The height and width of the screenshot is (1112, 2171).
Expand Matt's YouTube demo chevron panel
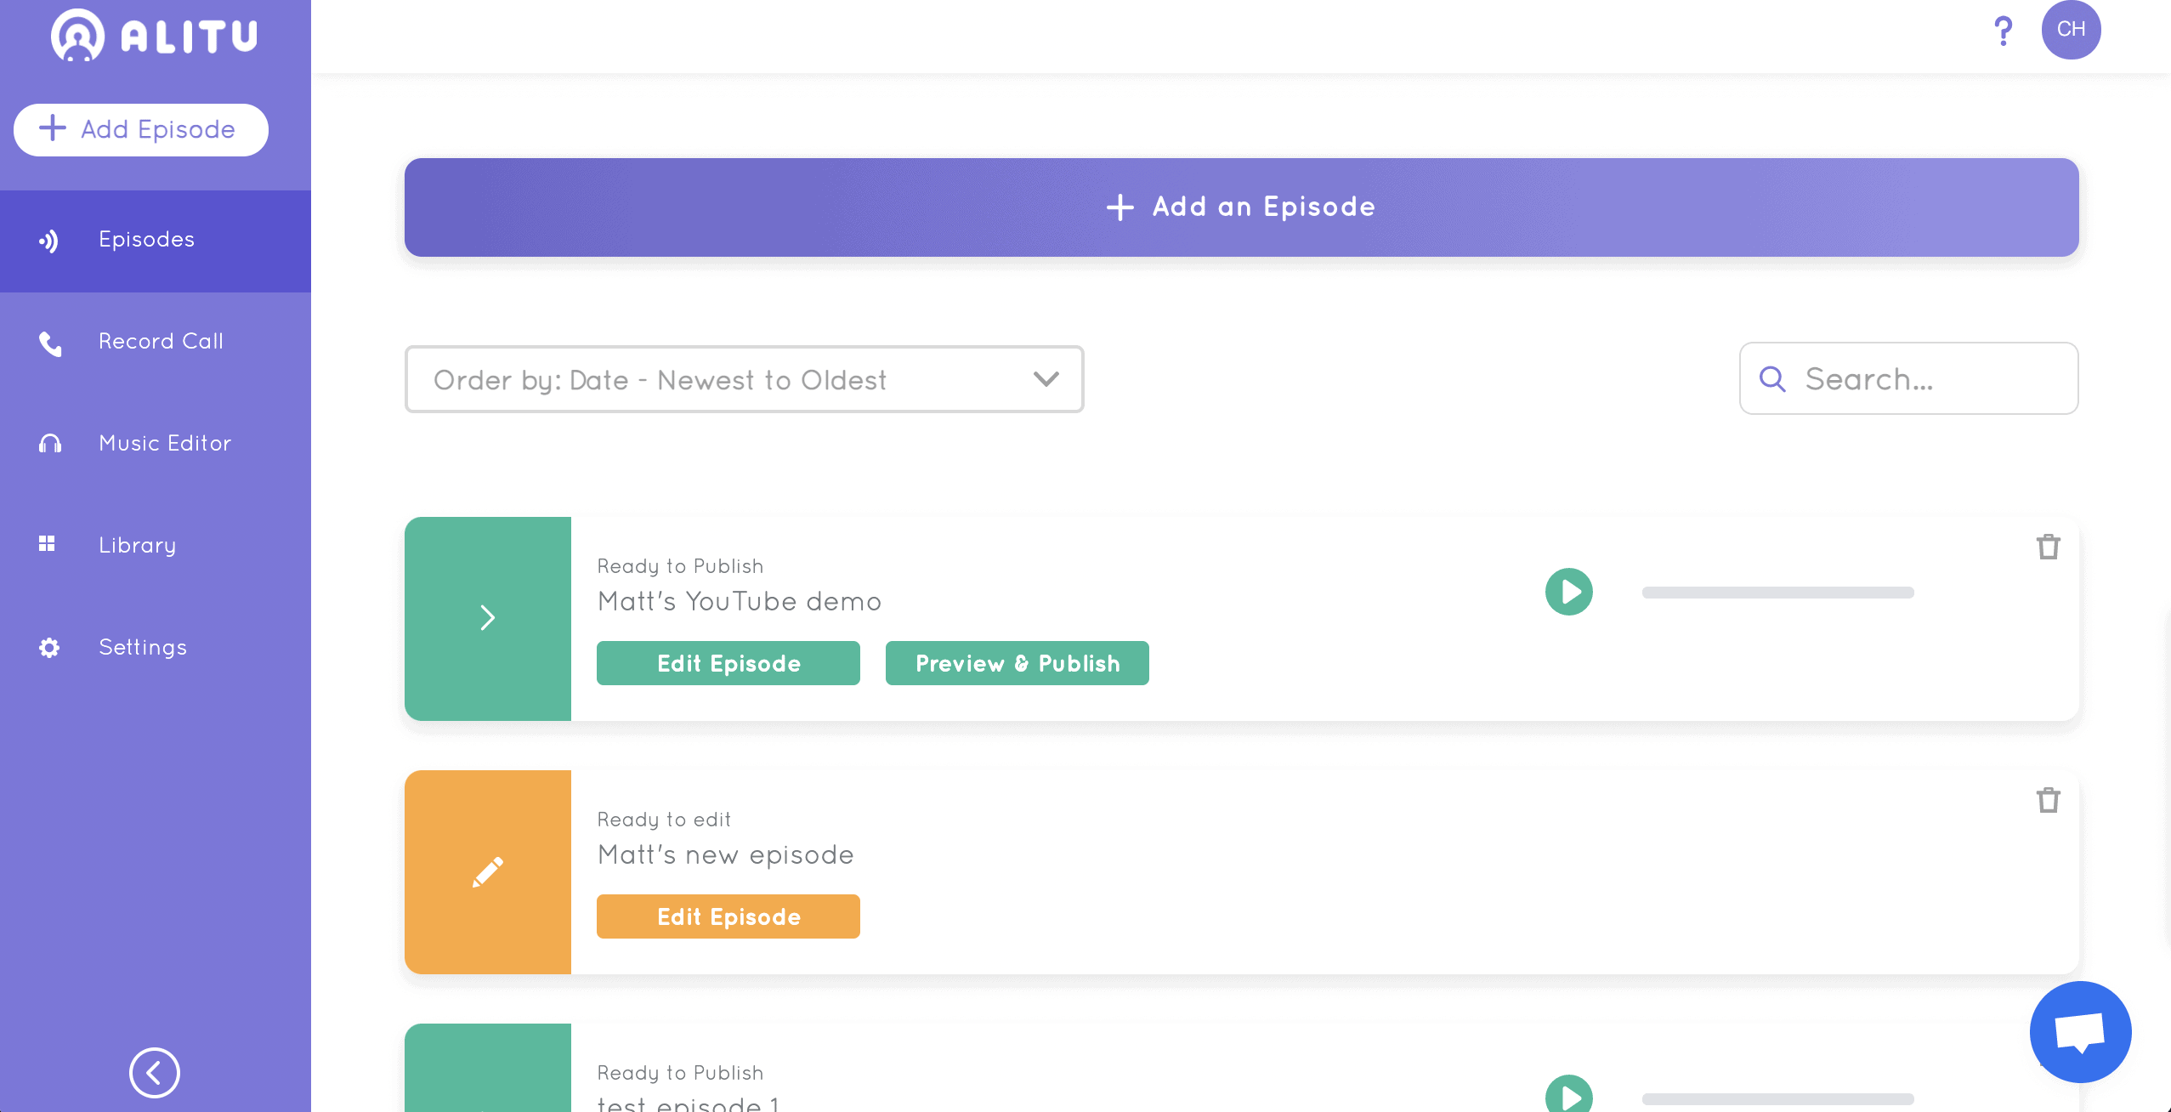pyautogui.click(x=488, y=619)
